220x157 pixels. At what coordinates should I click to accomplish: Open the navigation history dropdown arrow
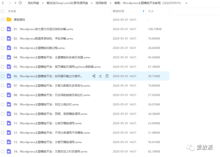click(15, 3)
